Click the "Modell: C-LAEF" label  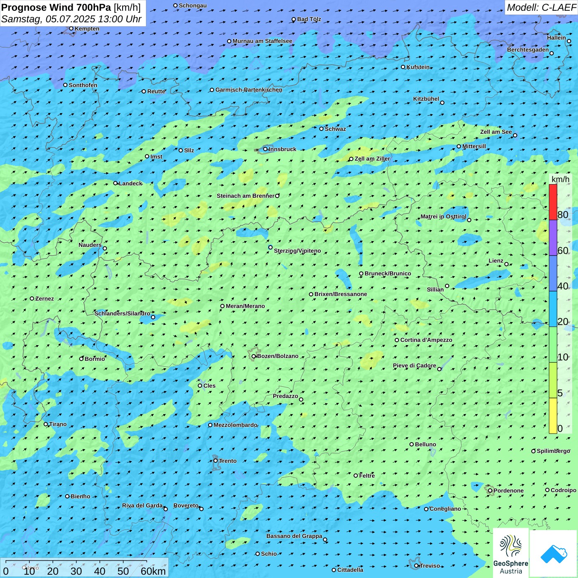coord(541,7)
